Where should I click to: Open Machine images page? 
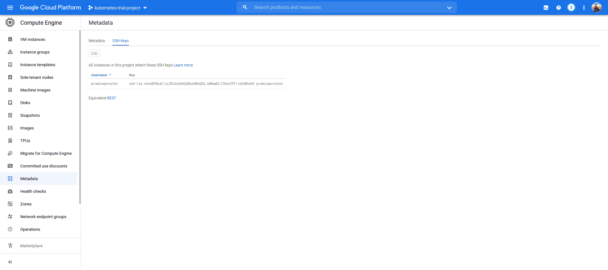(x=35, y=90)
